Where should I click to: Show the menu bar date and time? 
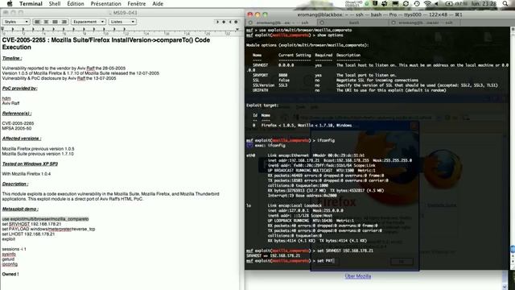pyautogui.click(x=484, y=3)
